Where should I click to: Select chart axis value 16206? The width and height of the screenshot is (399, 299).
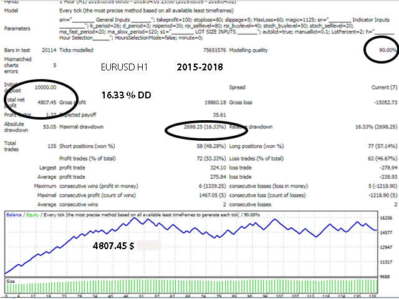(x=386, y=218)
